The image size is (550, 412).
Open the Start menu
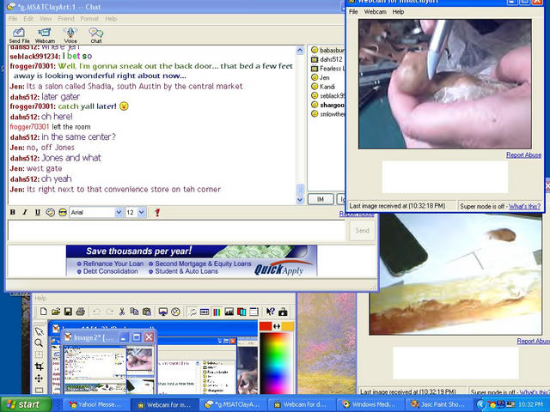(25, 404)
